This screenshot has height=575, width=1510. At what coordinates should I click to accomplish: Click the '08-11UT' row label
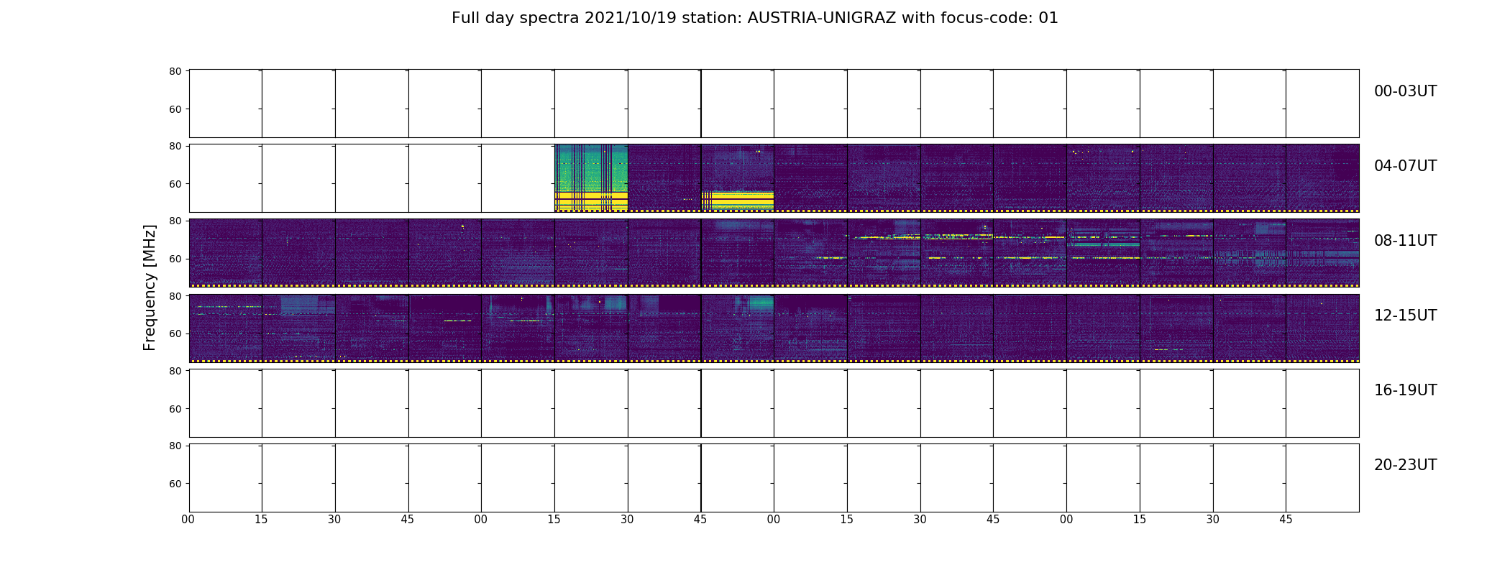[1405, 241]
